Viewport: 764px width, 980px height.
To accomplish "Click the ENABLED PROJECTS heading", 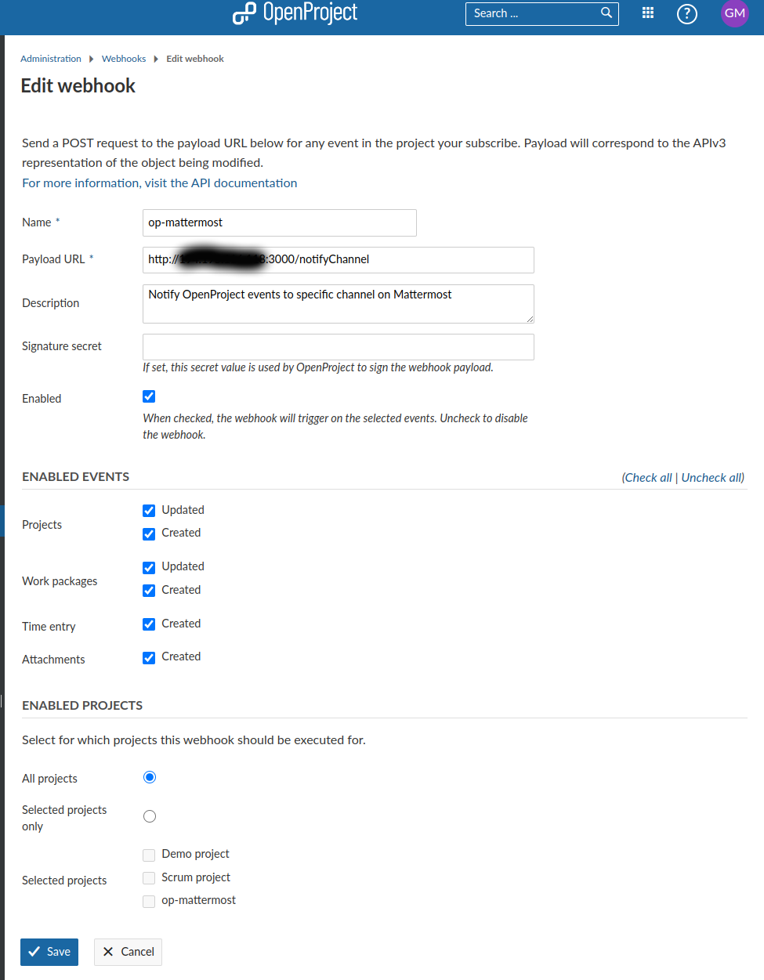I will coord(82,706).
